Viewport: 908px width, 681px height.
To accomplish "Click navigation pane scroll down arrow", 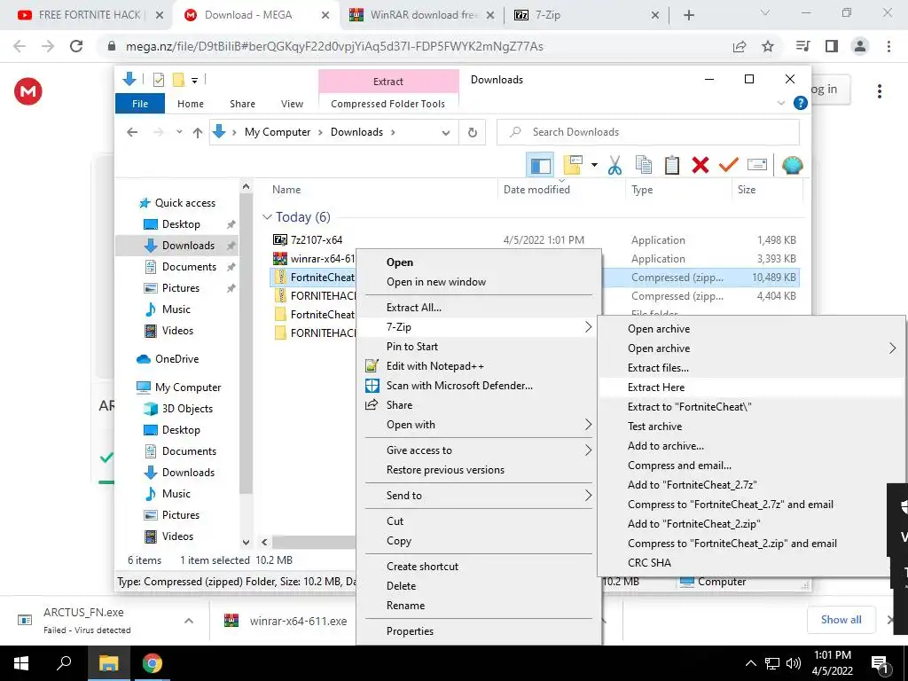I will 247,542.
